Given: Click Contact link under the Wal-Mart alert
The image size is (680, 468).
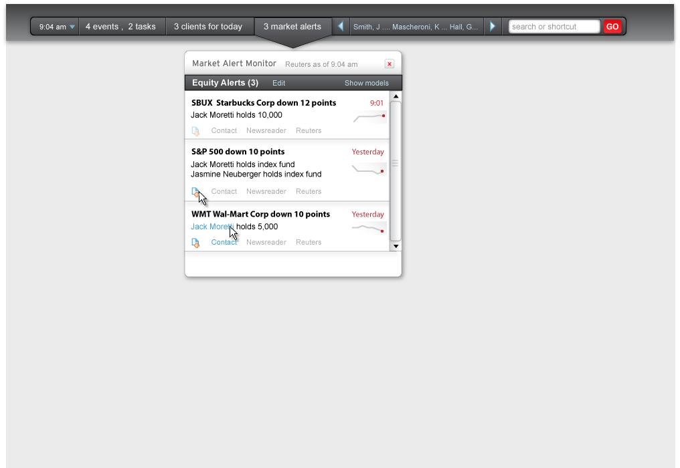Looking at the screenshot, I should [x=224, y=243].
